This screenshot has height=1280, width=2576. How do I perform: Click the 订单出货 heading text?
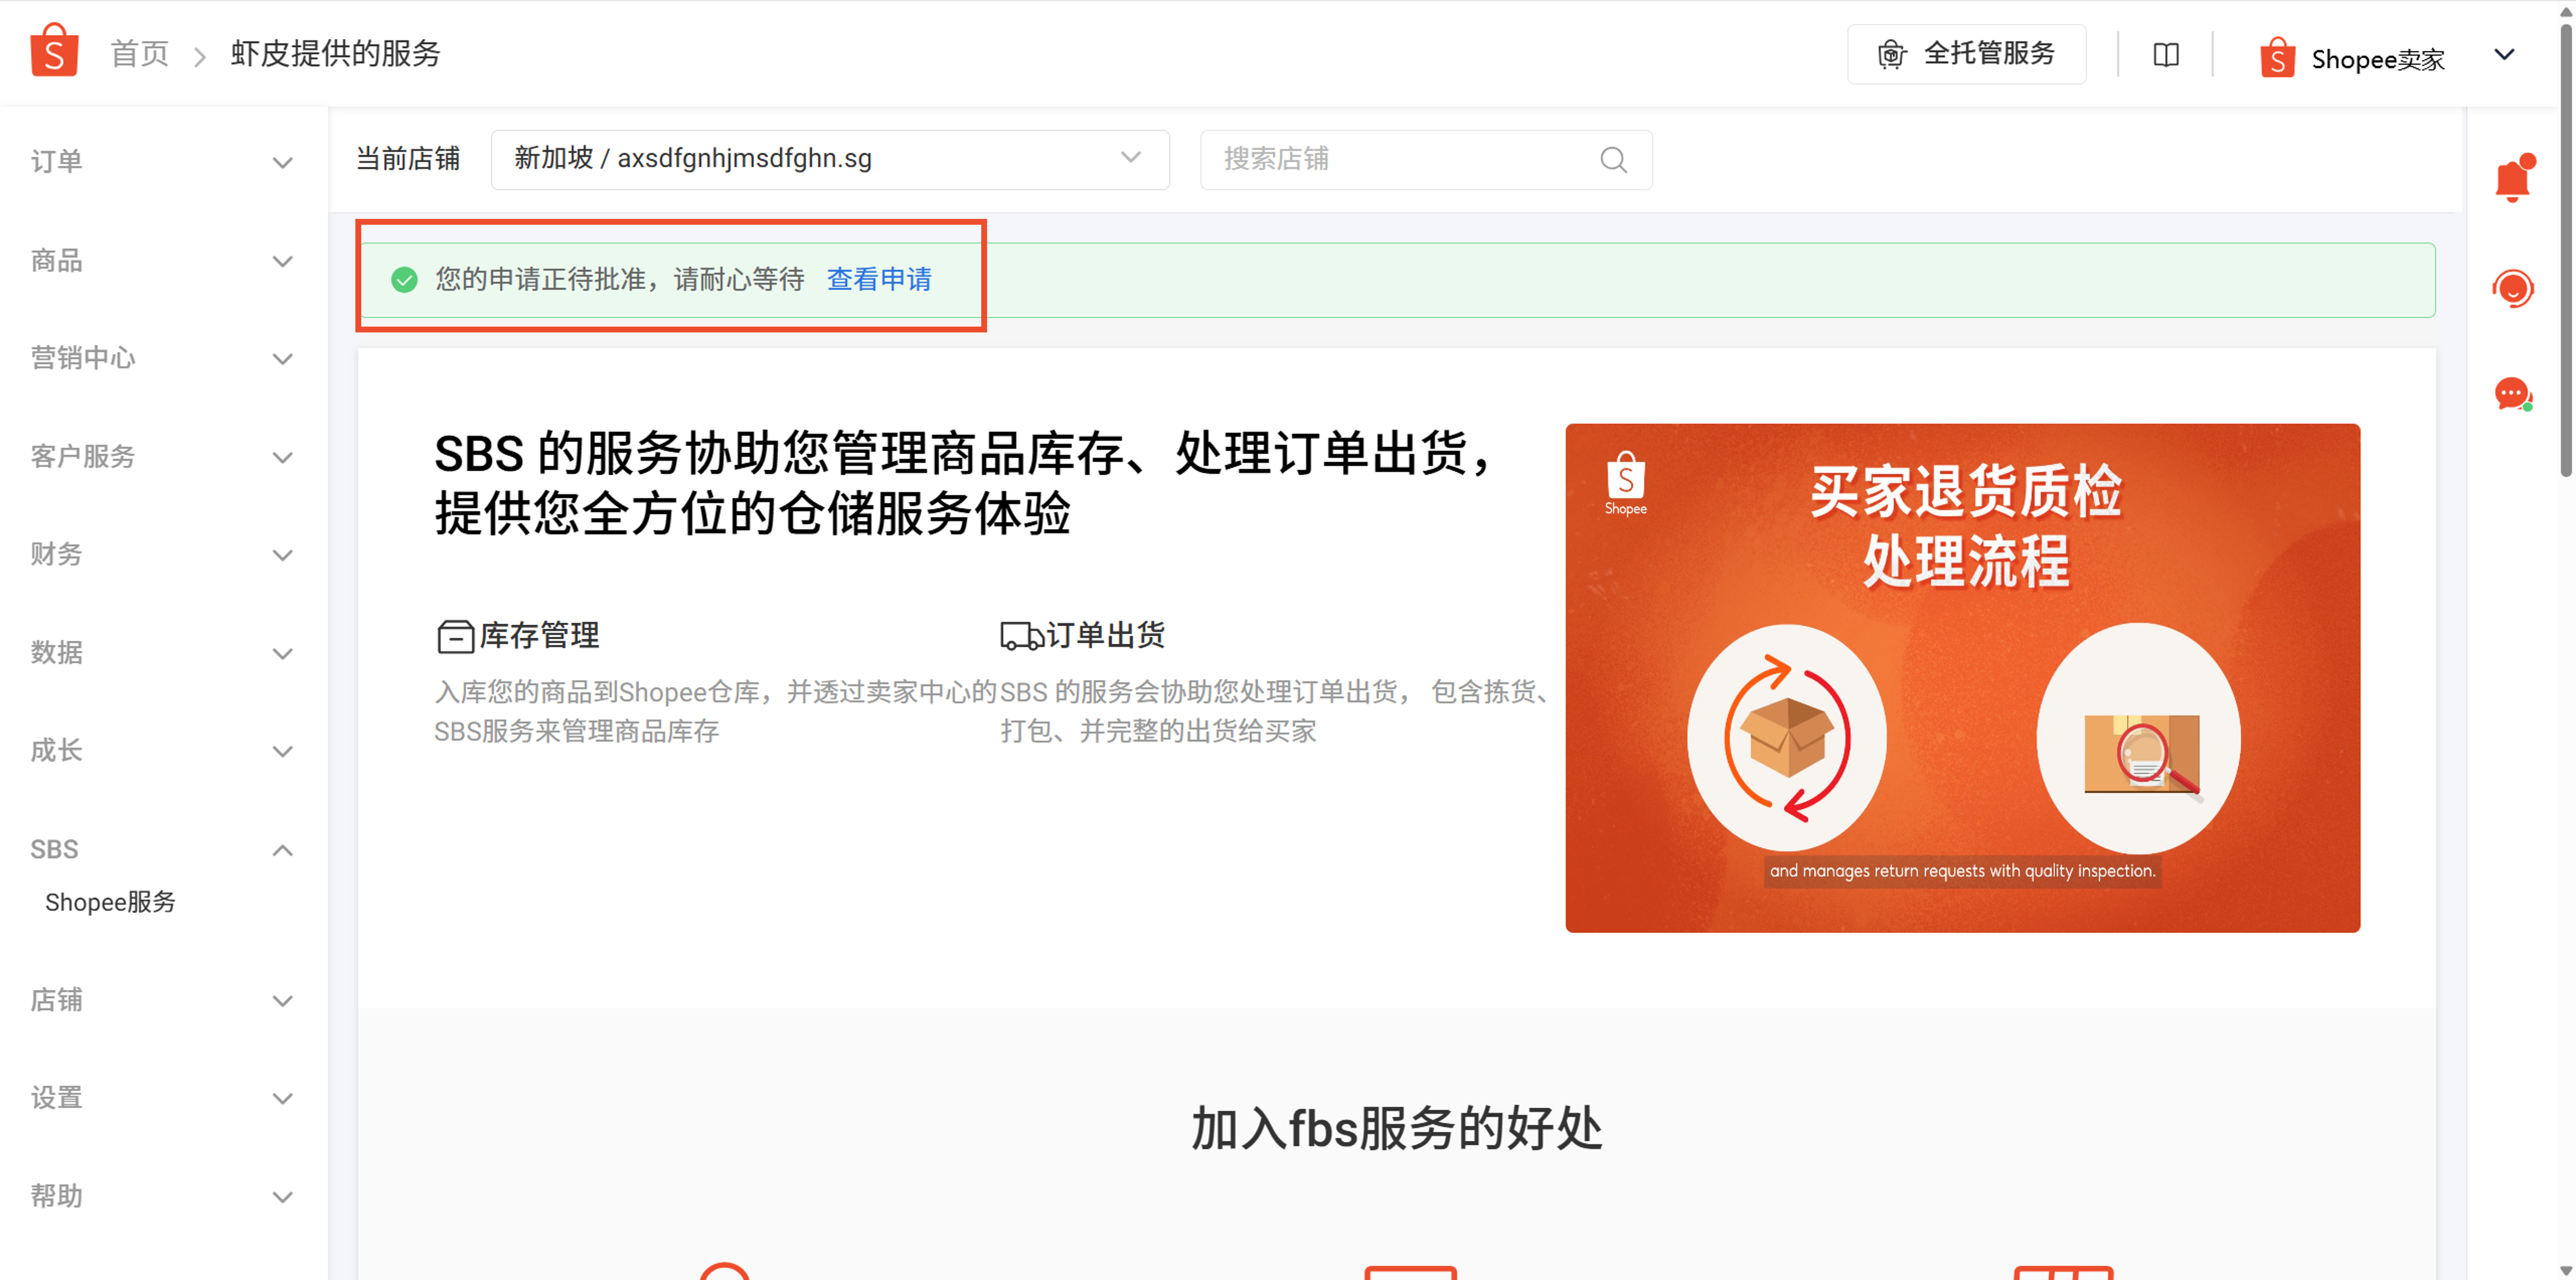1105,636
